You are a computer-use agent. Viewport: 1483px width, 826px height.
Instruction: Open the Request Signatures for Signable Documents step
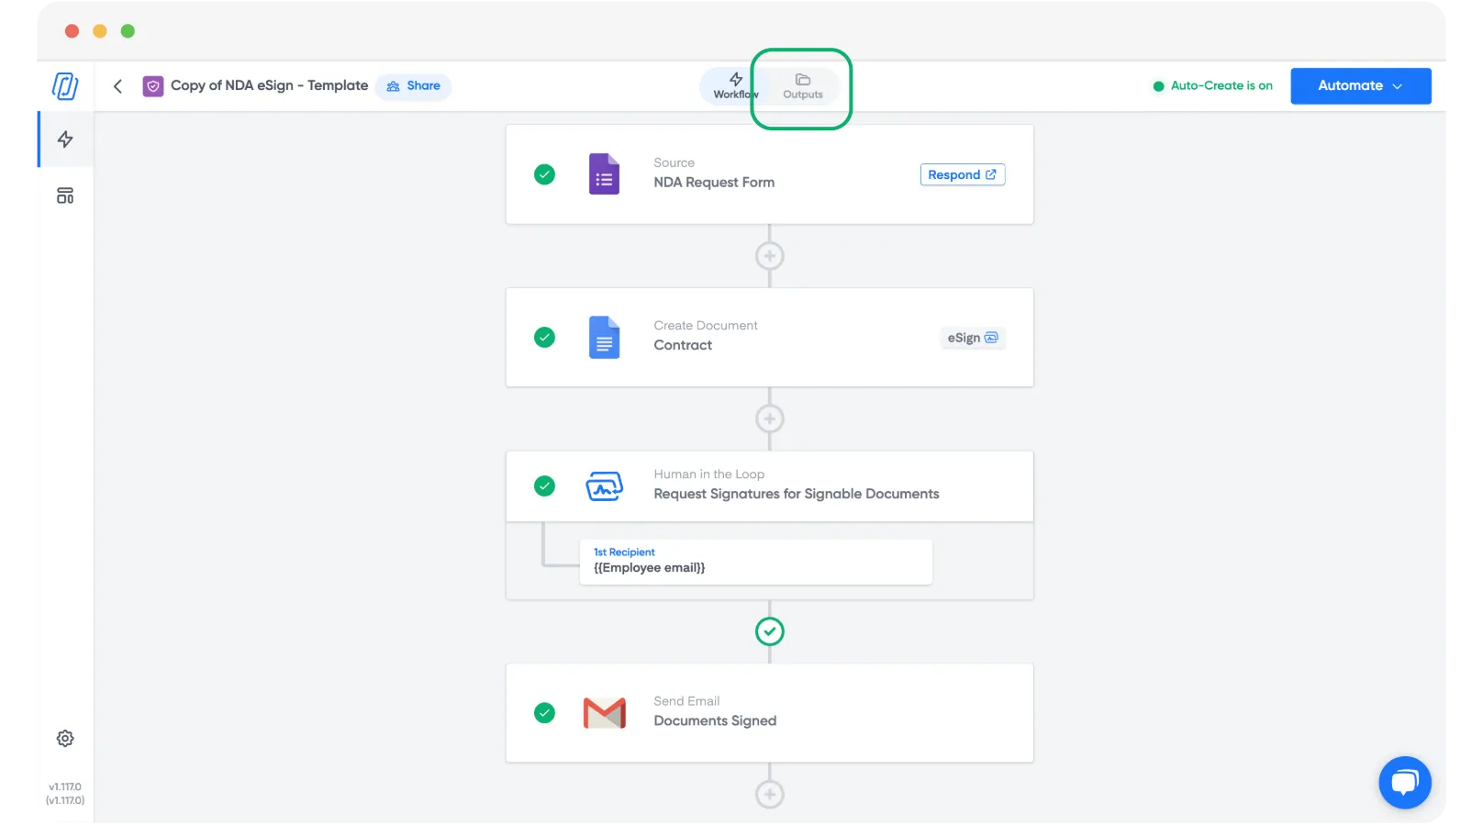(770, 486)
